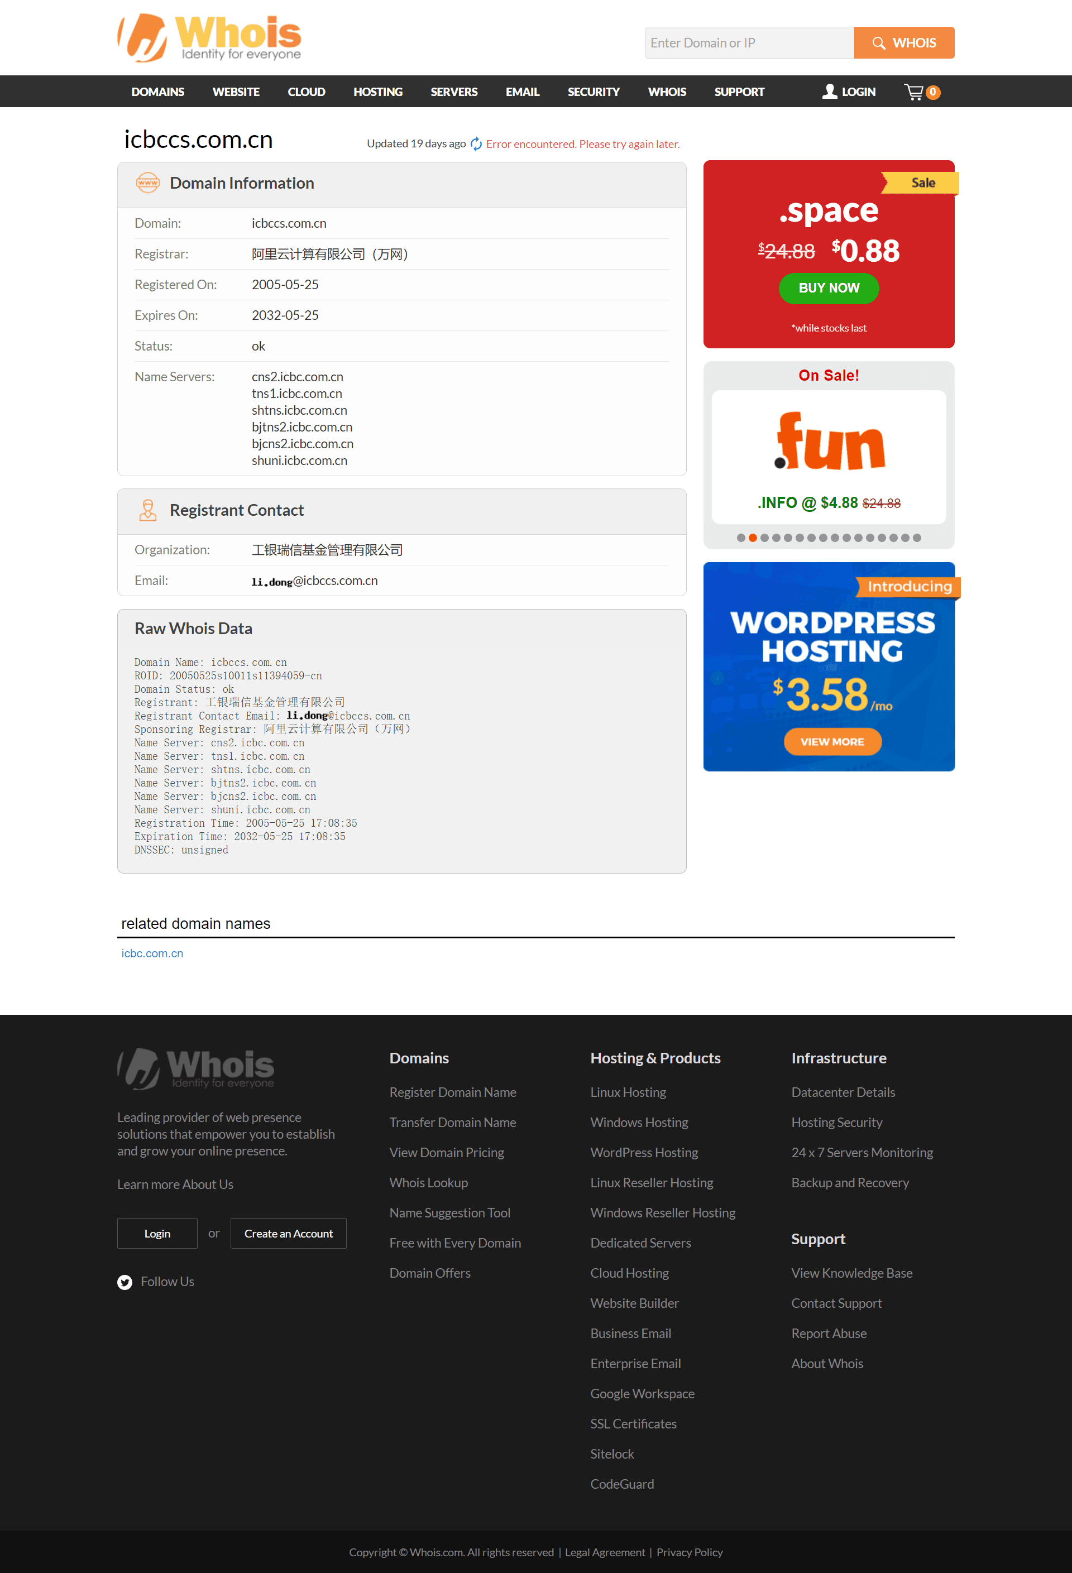Click BUY NOW on the .space ad

[829, 289]
